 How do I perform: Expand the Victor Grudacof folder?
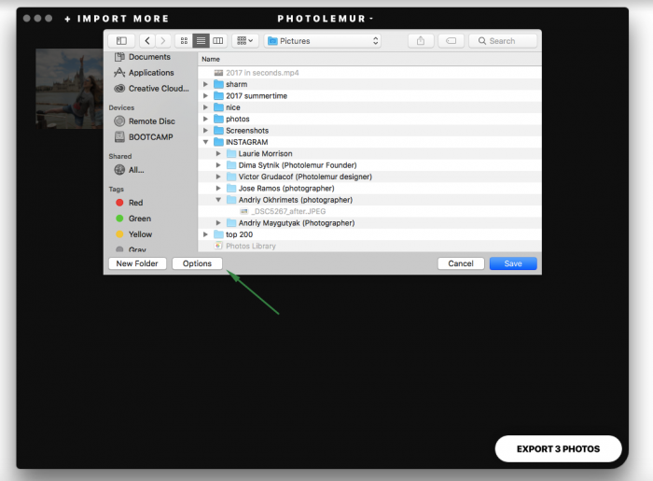218,177
